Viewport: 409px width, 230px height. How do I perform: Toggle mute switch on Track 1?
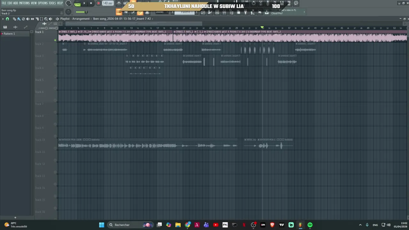point(55,40)
